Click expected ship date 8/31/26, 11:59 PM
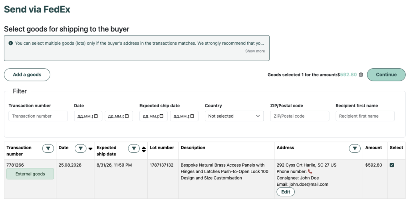This screenshot has width=409, height=199. (x=114, y=165)
